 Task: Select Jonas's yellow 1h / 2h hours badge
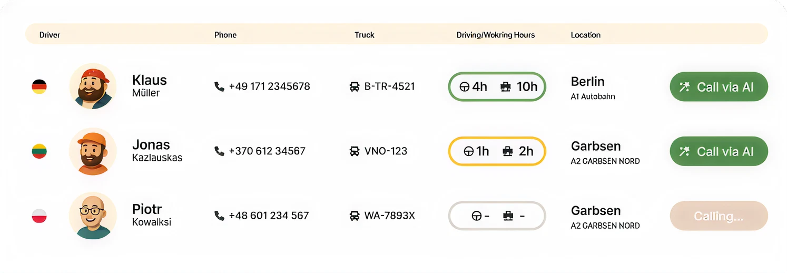tap(497, 151)
